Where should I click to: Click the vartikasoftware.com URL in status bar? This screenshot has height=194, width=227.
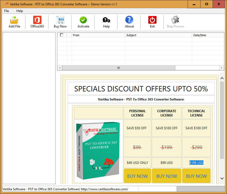coord(104,189)
